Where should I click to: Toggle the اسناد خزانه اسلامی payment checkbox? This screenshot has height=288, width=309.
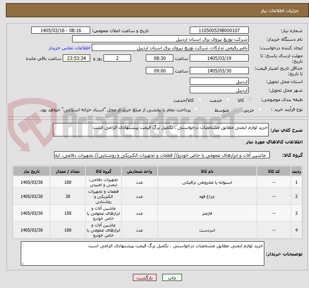(x=196, y=109)
